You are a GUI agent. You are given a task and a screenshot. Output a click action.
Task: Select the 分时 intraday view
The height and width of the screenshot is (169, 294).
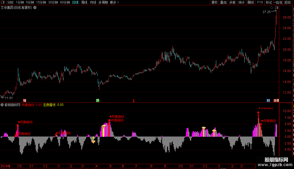pos(10,2)
